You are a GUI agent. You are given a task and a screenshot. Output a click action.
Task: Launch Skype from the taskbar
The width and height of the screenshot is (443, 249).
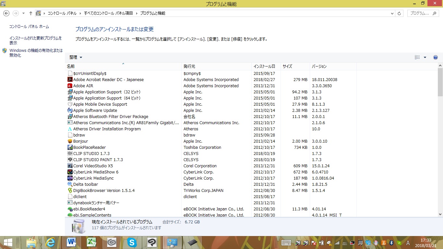[x=132, y=242]
